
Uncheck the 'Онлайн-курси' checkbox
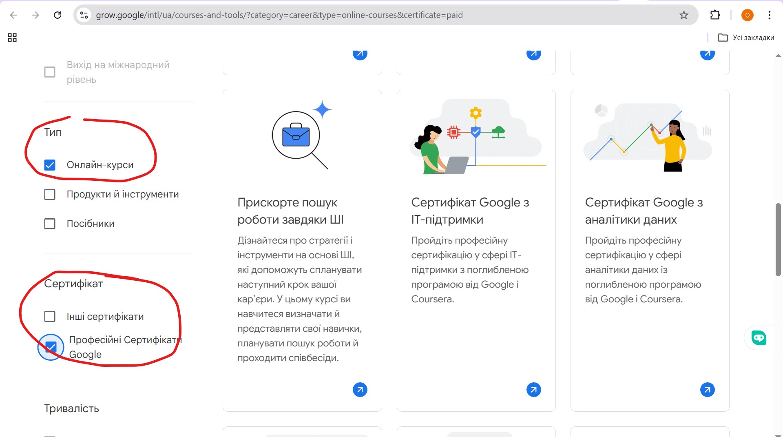(x=50, y=165)
